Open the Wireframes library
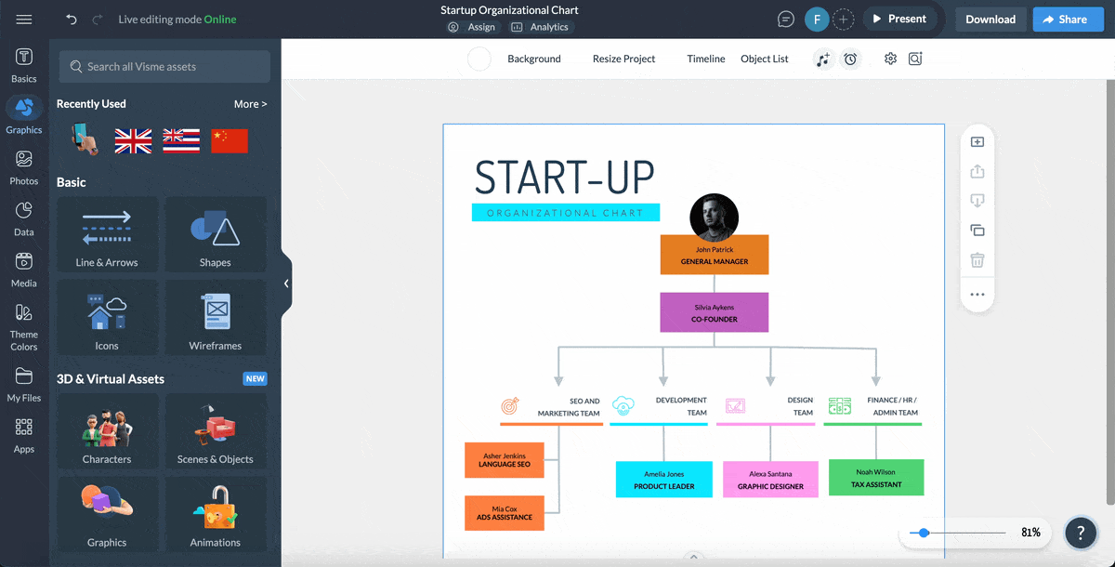The width and height of the screenshot is (1115, 567). (216, 317)
